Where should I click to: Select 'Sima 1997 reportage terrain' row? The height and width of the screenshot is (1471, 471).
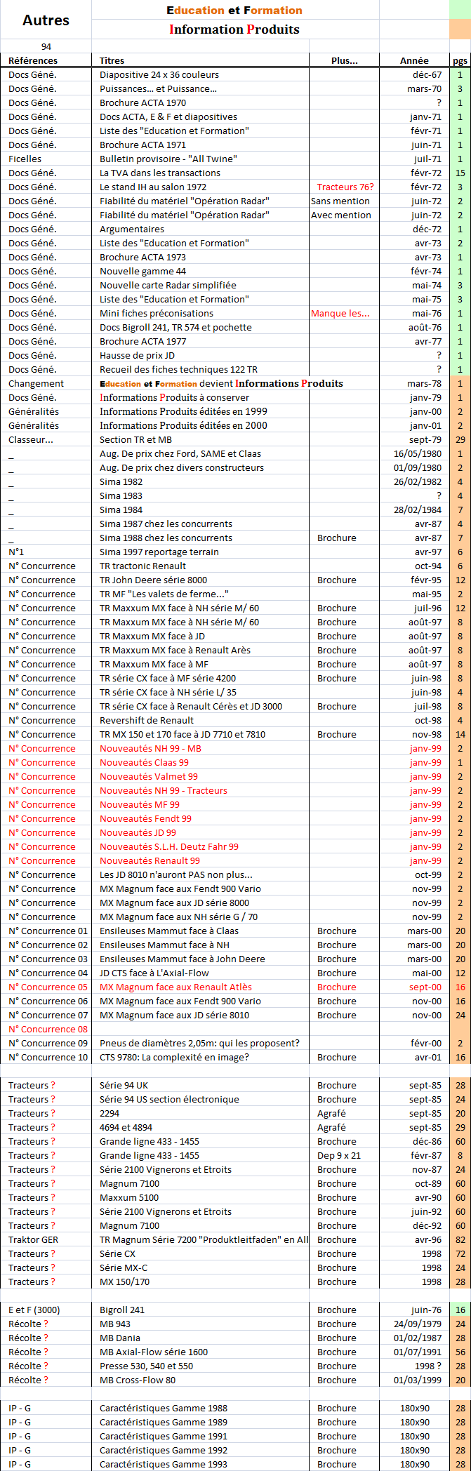click(x=235, y=552)
